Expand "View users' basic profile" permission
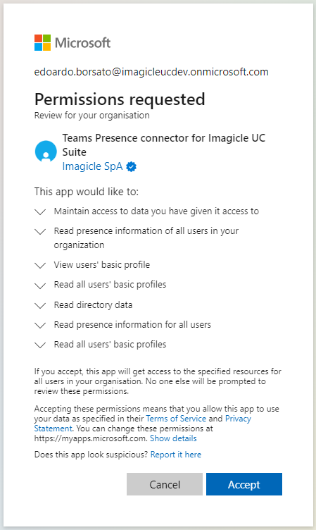Viewport: 316px width, 530px height. point(40,265)
